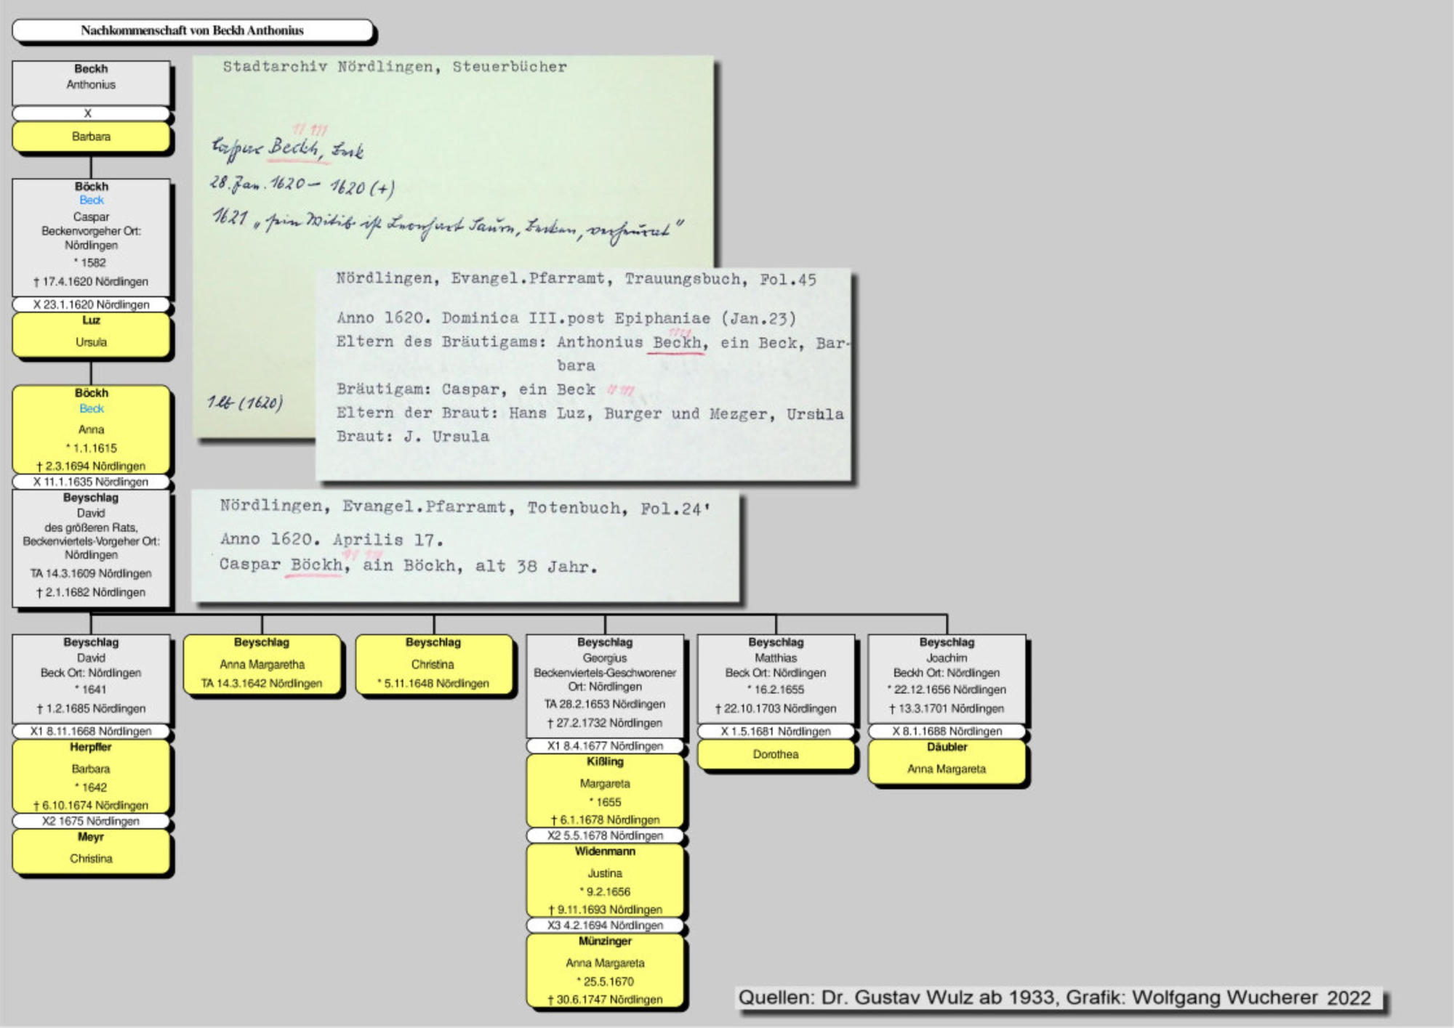Open the Totenbuch Fol.24 card image
The height and width of the screenshot is (1028, 1454).
(x=465, y=546)
